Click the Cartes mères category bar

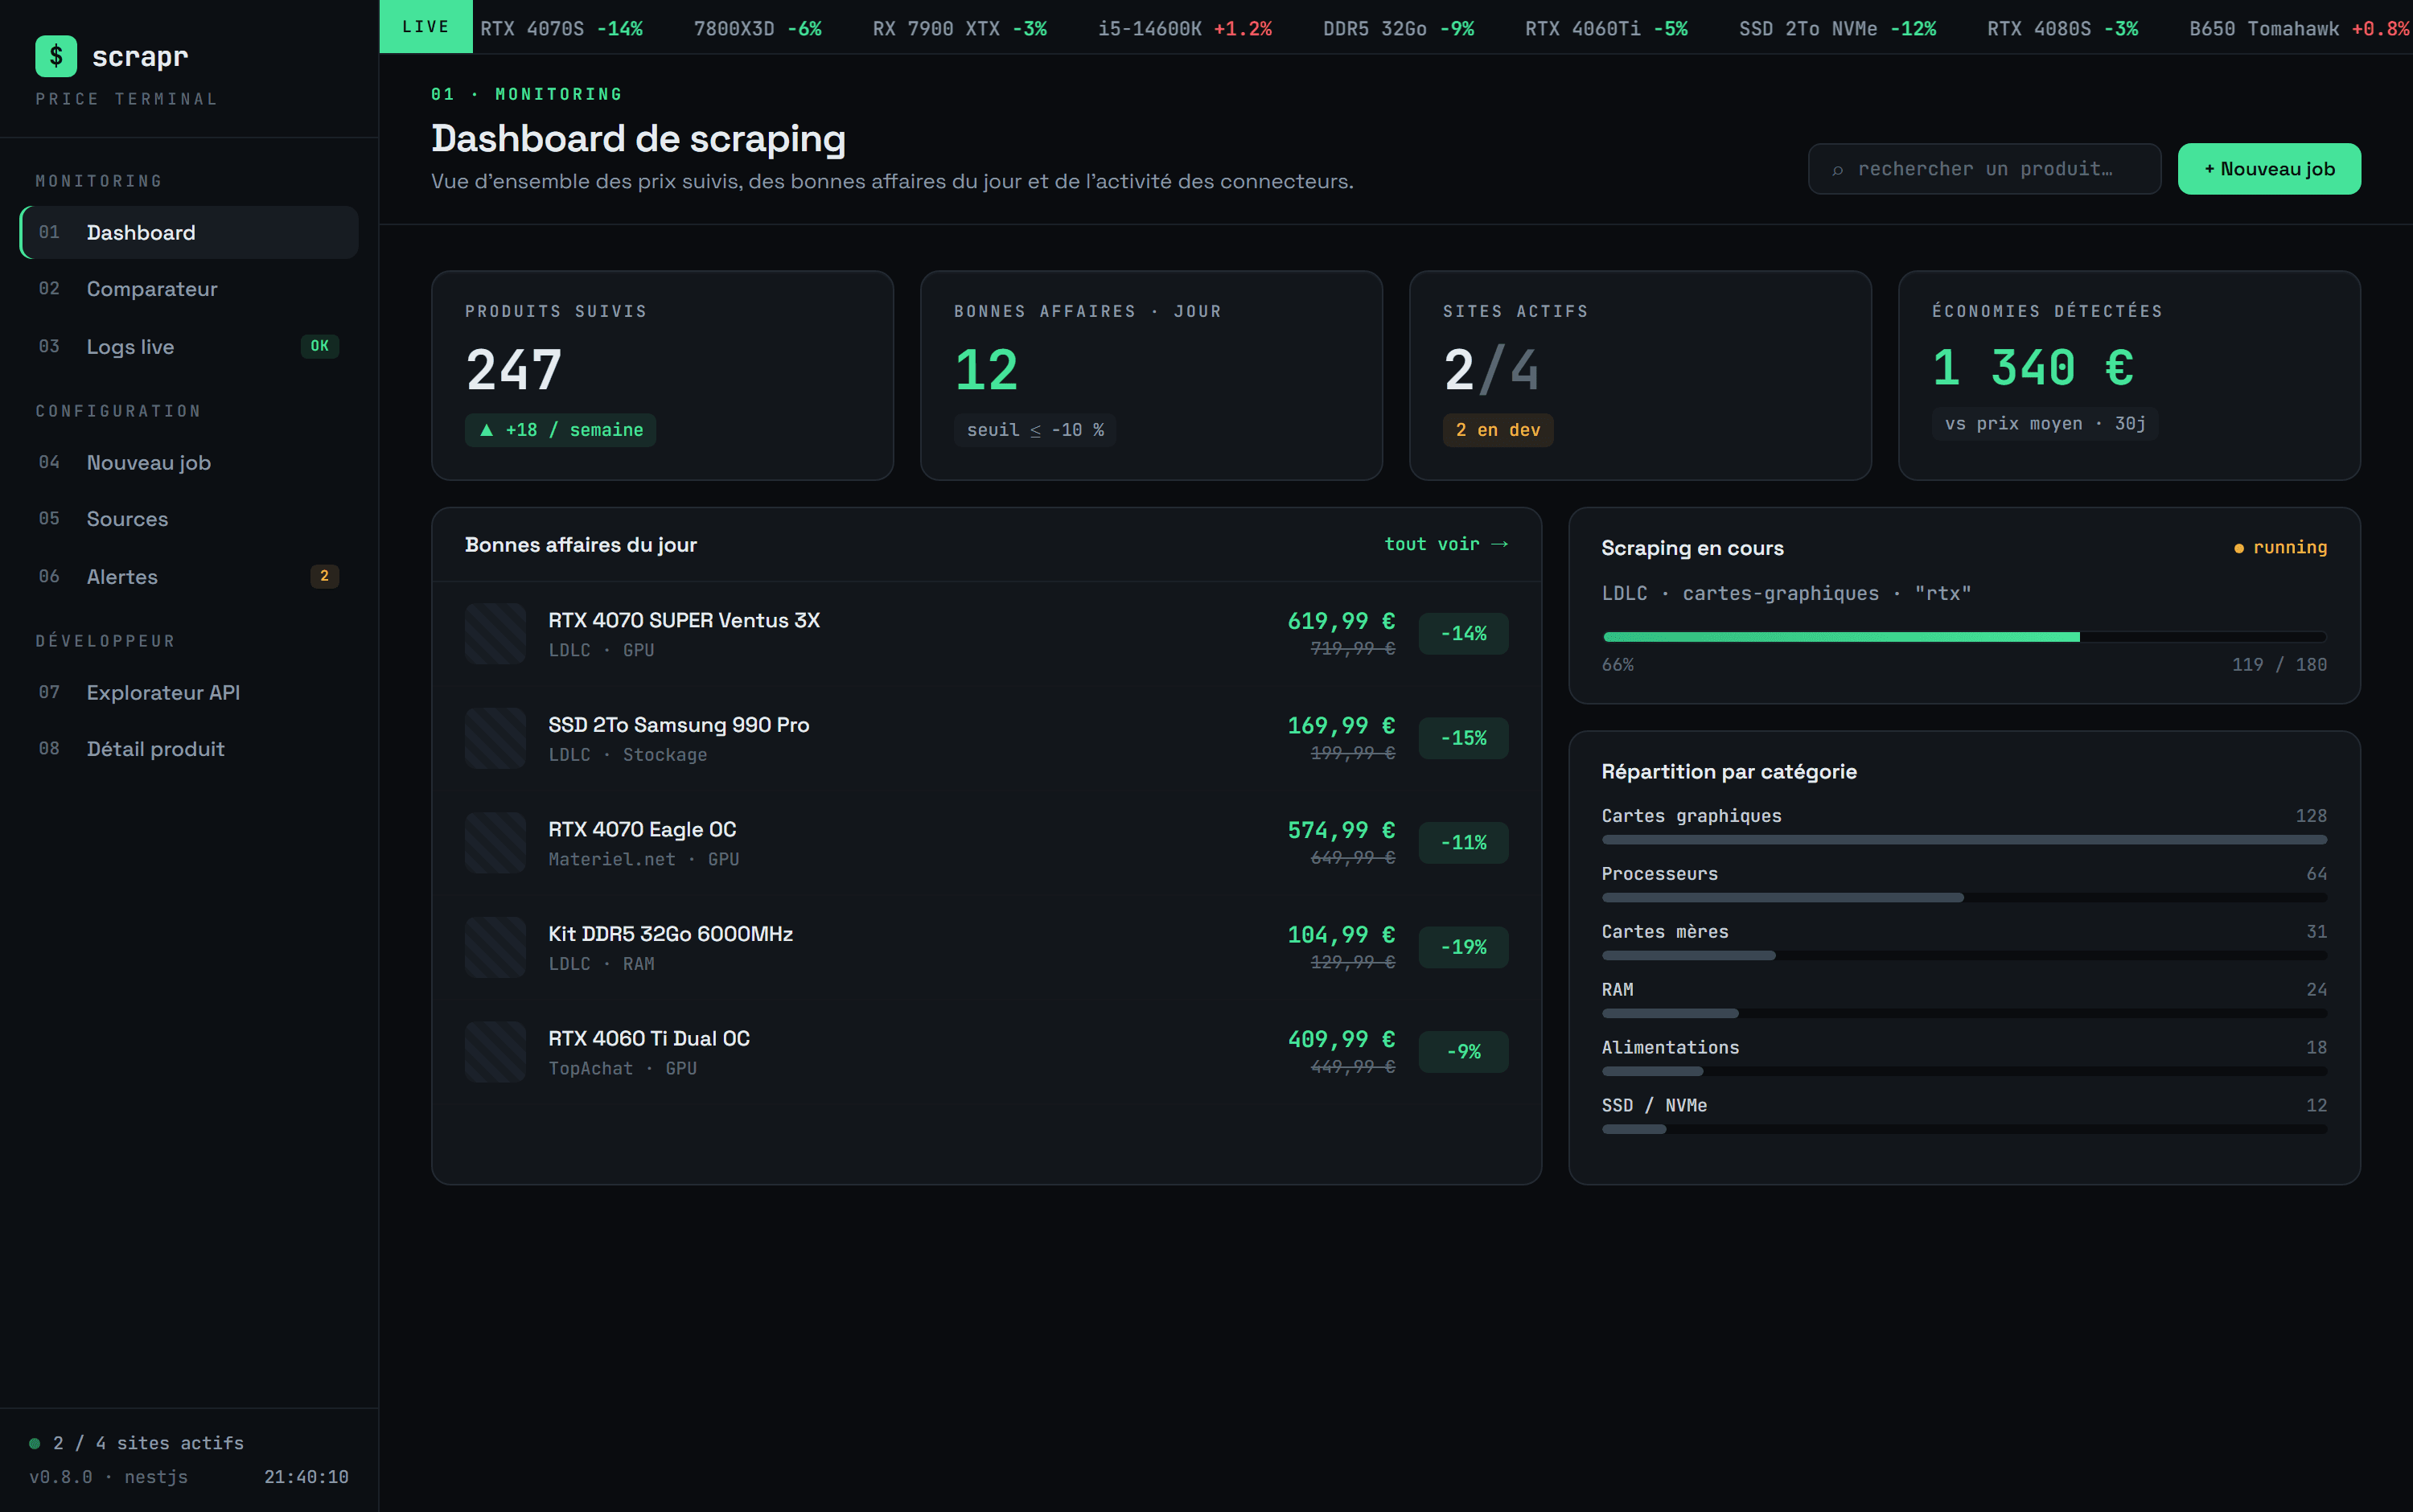point(1964,956)
